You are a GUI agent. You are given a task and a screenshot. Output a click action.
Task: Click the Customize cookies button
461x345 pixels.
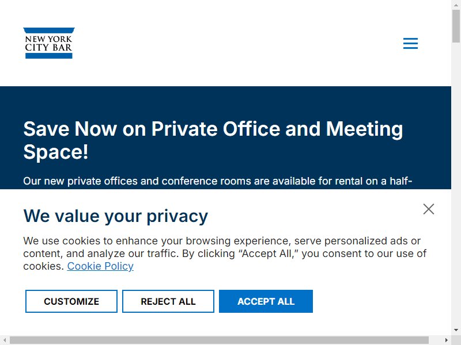coord(71,301)
